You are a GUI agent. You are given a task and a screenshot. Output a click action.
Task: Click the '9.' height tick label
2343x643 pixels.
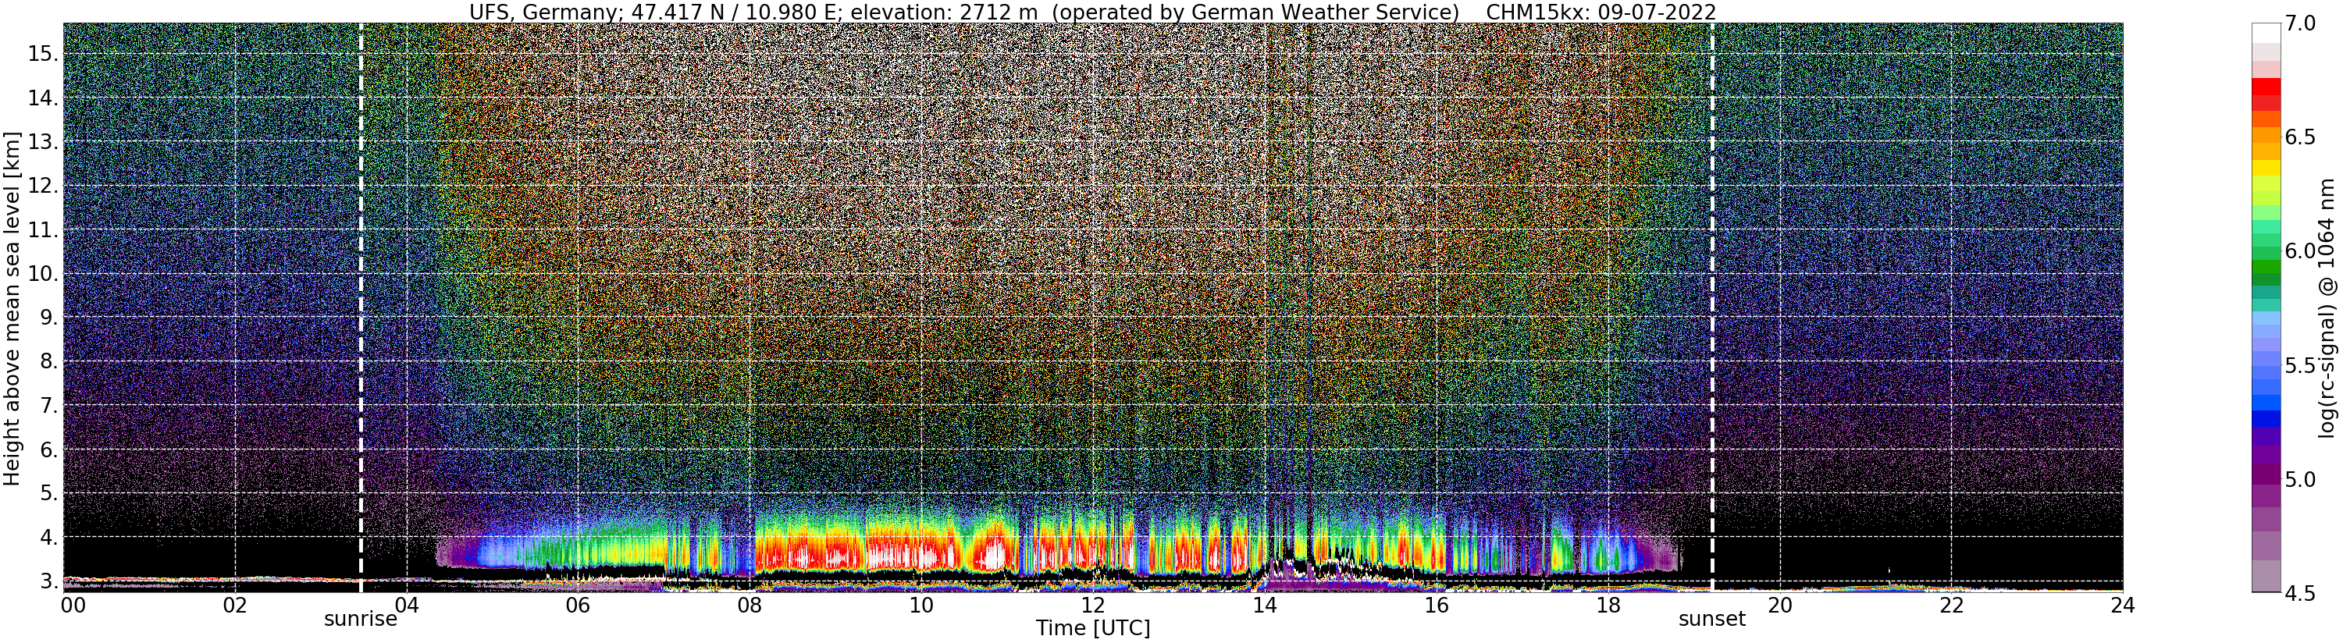(x=48, y=318)
